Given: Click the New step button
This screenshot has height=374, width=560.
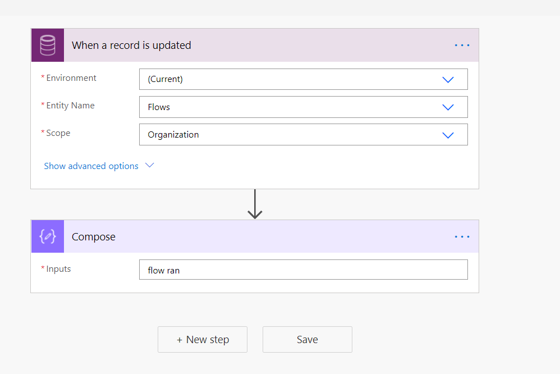Looking at the screenshot, I should point(202,339).
